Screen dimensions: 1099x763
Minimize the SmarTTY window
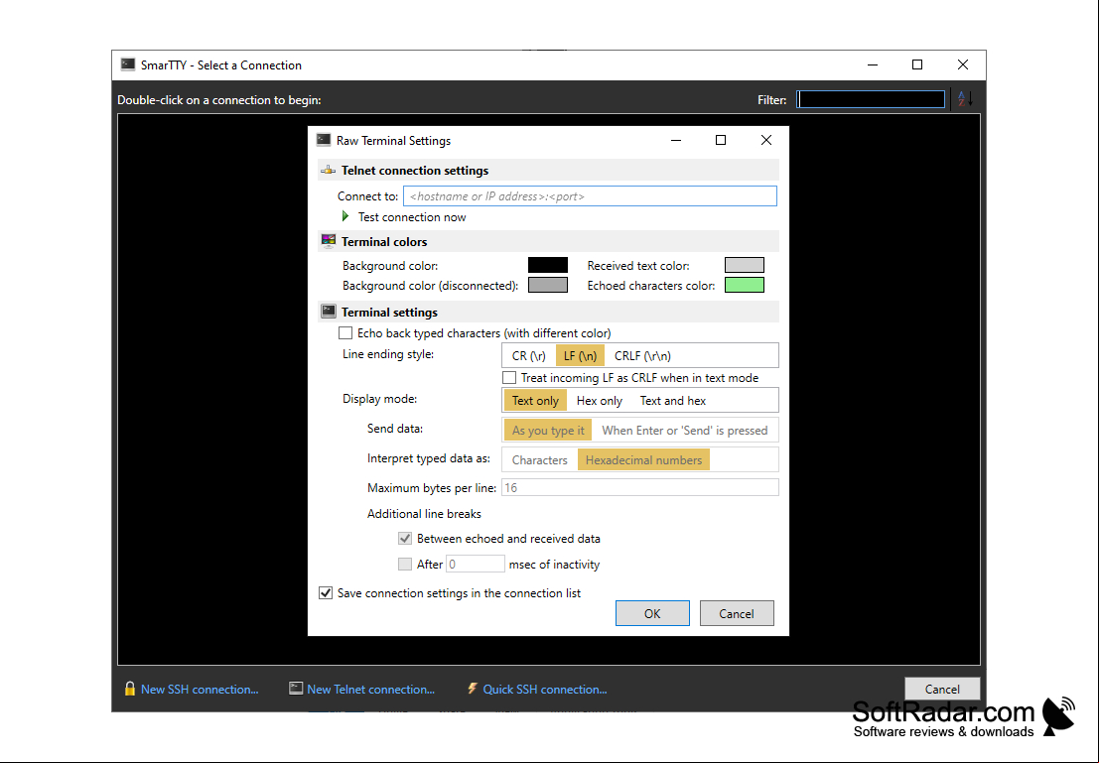872,64
